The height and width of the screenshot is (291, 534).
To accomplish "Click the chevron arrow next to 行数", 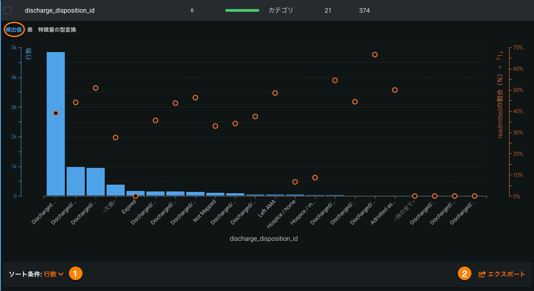I will click(61, 274).
